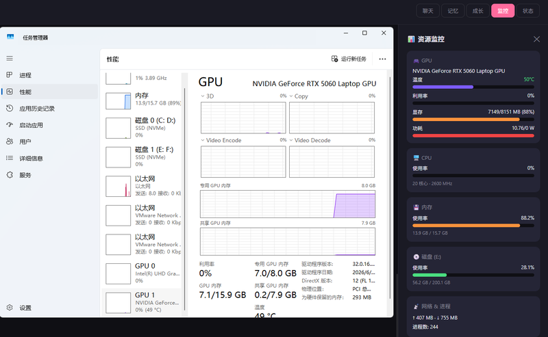Select 磁盘 1 (E: F:) performance item

click(x=143, y=157)
